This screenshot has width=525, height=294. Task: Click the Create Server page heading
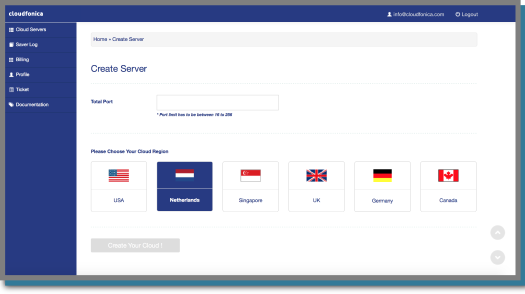pyautogui.click(x=119, y=68)
